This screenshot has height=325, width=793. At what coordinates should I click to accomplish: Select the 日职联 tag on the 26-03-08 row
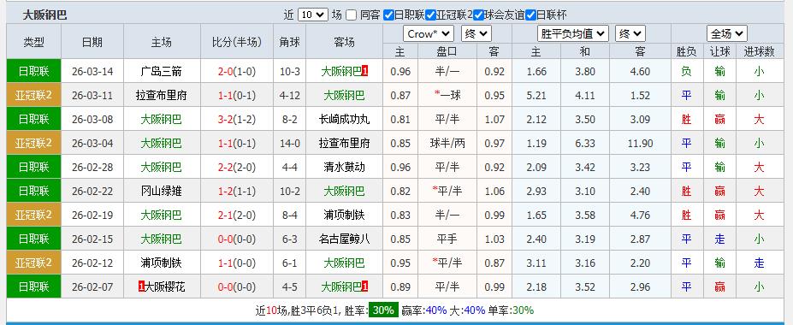34,119
